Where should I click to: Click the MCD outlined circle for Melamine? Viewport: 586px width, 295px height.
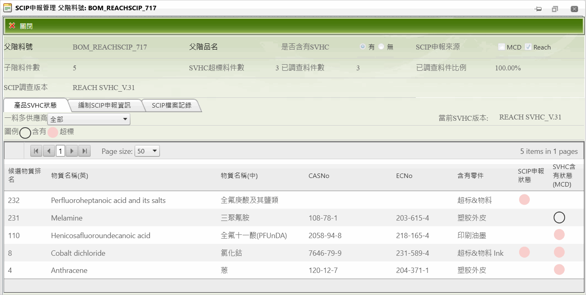(559, 218)
